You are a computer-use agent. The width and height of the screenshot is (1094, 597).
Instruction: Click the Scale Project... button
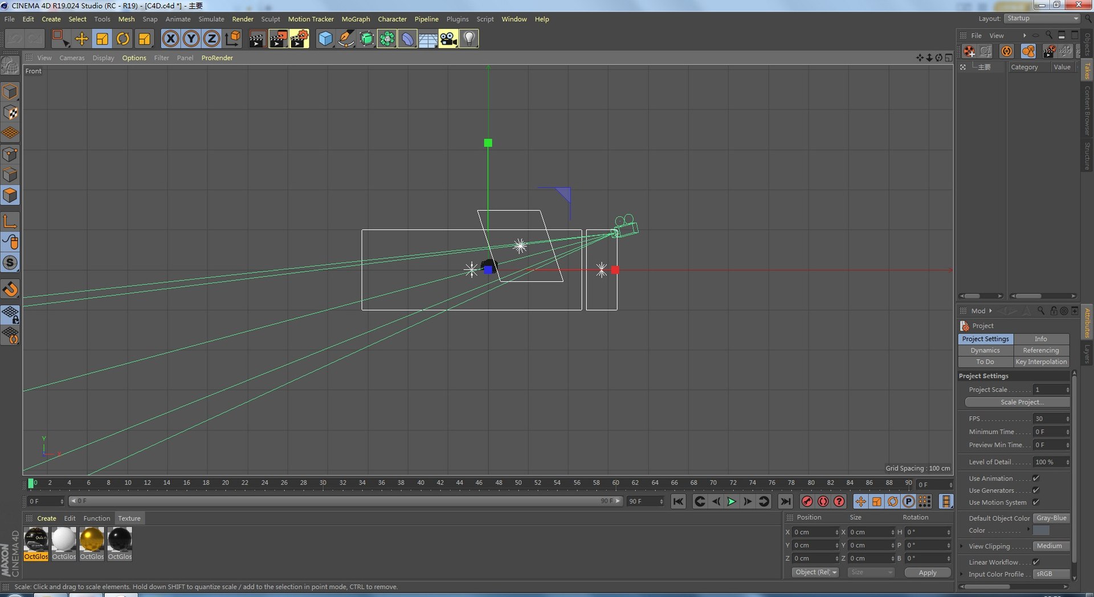[x=1018, y=402]
